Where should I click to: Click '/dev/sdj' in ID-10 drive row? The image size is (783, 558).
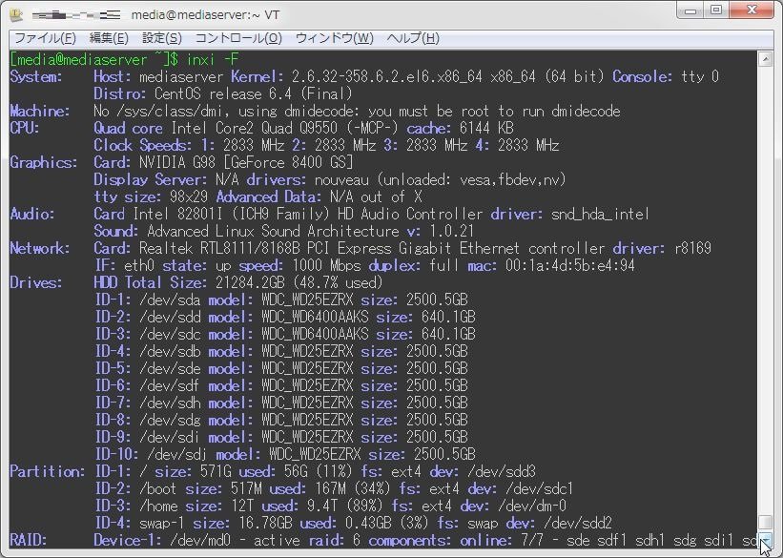point(177,455)
